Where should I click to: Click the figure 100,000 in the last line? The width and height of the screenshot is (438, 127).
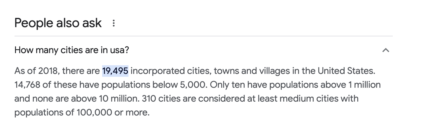94,112
